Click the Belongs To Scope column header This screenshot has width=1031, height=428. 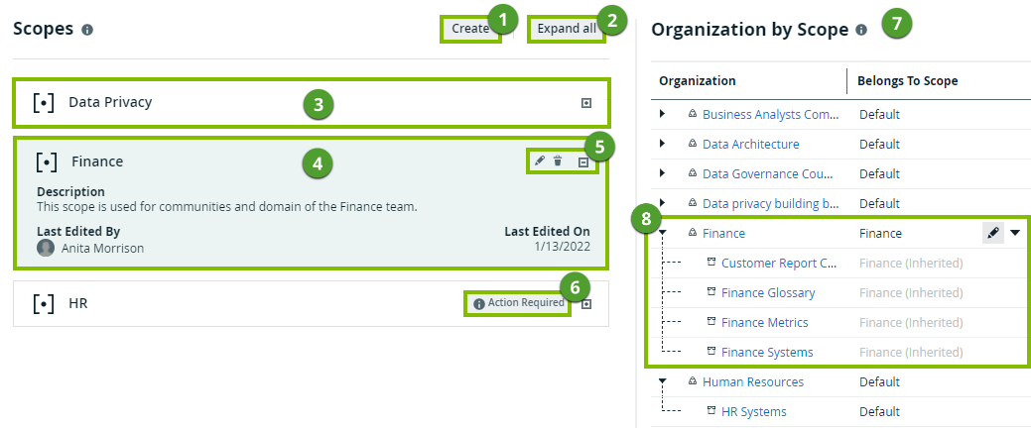click(907, 81)
